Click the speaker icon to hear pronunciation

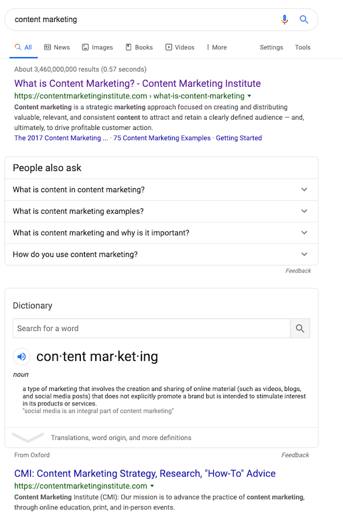click(21, 357)
